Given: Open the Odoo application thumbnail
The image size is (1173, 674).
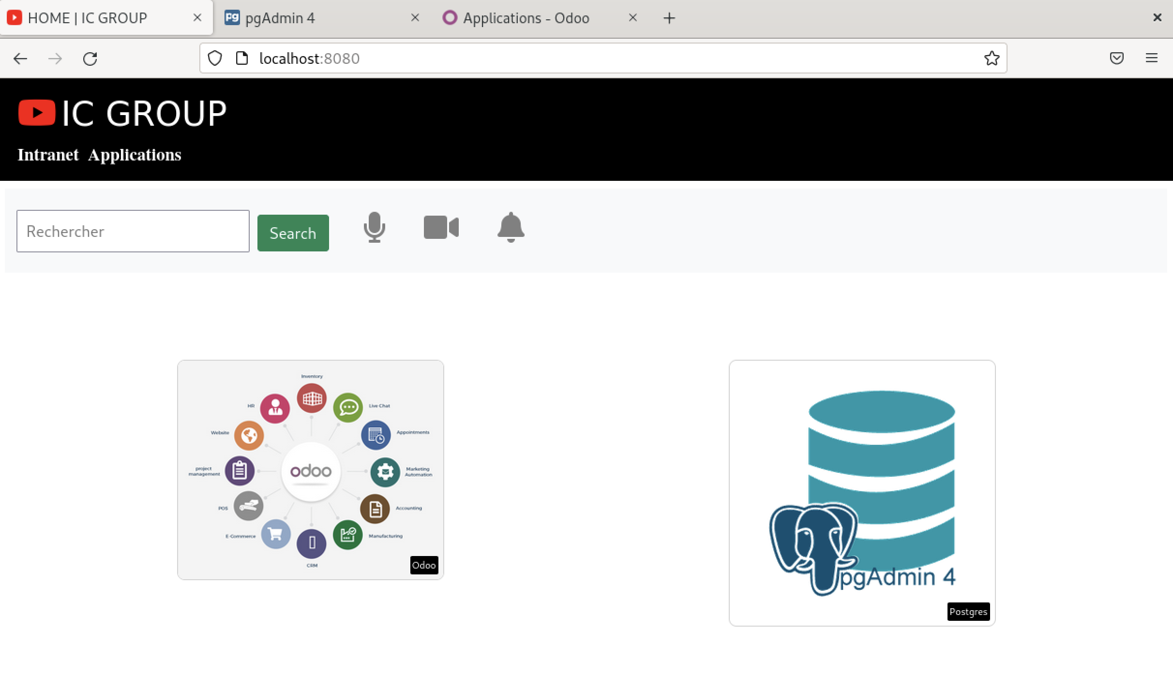Looking at the screenshot, I should coord(310,470).
